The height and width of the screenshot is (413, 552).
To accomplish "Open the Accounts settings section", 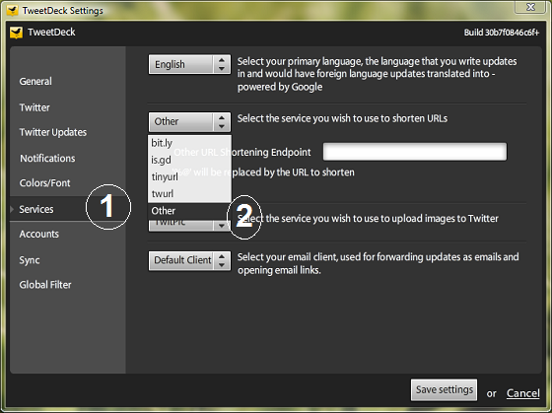I will pos(39,235).
